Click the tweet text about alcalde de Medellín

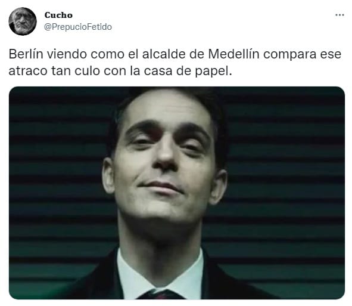(175, 62)
